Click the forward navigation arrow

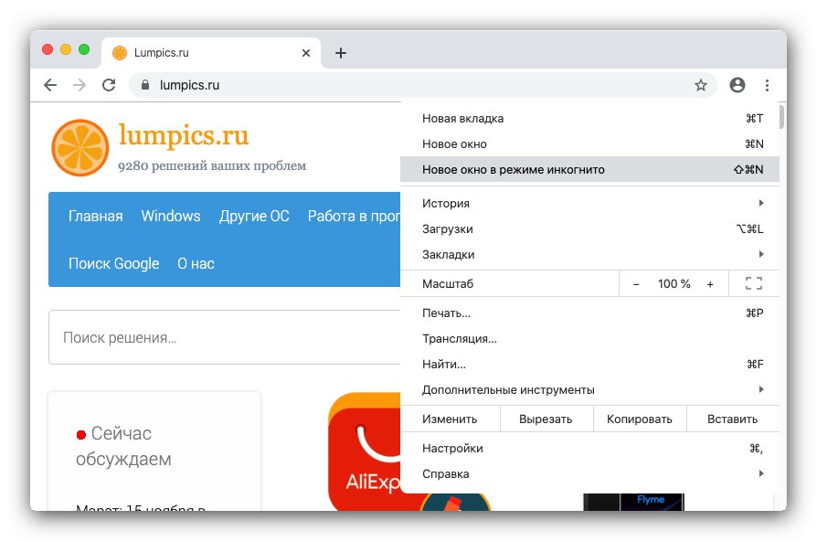point(80,84)
